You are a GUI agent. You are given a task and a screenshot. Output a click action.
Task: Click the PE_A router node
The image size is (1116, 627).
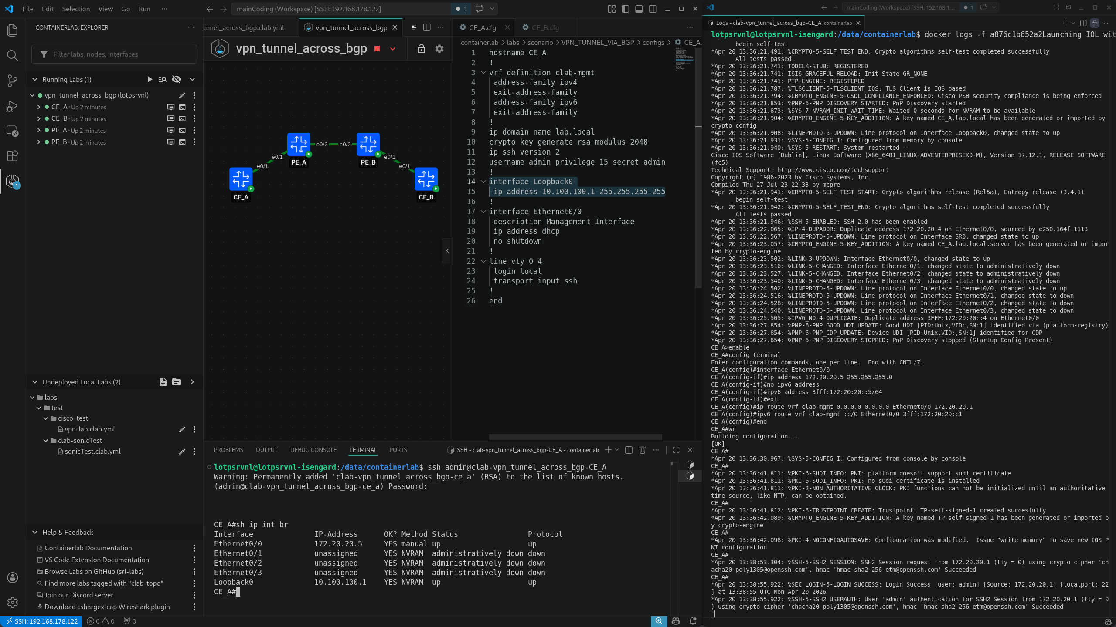(299, 145)
